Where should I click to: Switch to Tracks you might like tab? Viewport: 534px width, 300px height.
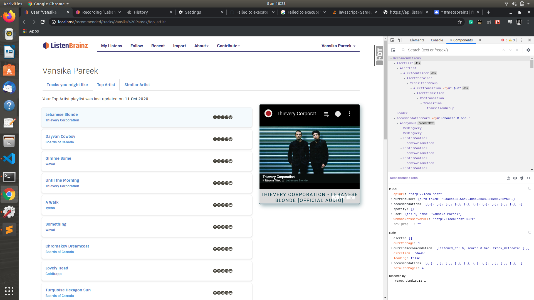tap(67, 85)
